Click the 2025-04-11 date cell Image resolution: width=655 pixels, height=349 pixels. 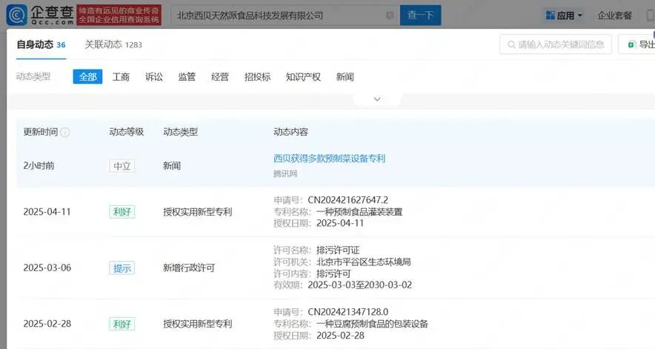coord(47,212)
